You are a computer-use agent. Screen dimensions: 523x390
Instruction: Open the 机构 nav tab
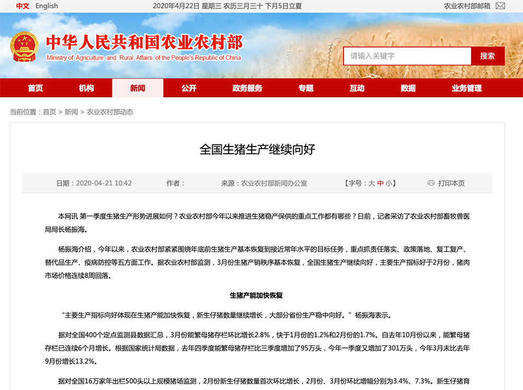pyautogui.click(x=86, y=88)
